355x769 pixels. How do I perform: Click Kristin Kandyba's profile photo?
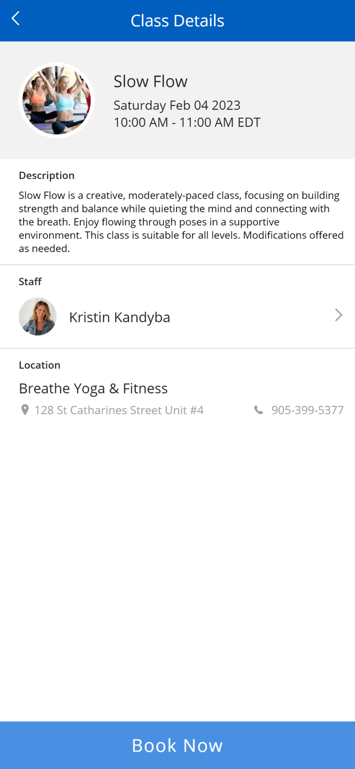pyautogui.click(x=37, y=316)
